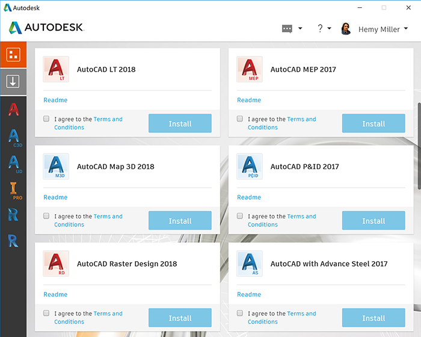The width and height of the screenshot is (421, 337).
Task: Click the AutoCAD Raster Design 2018 product icon
Action: point(56,264)
